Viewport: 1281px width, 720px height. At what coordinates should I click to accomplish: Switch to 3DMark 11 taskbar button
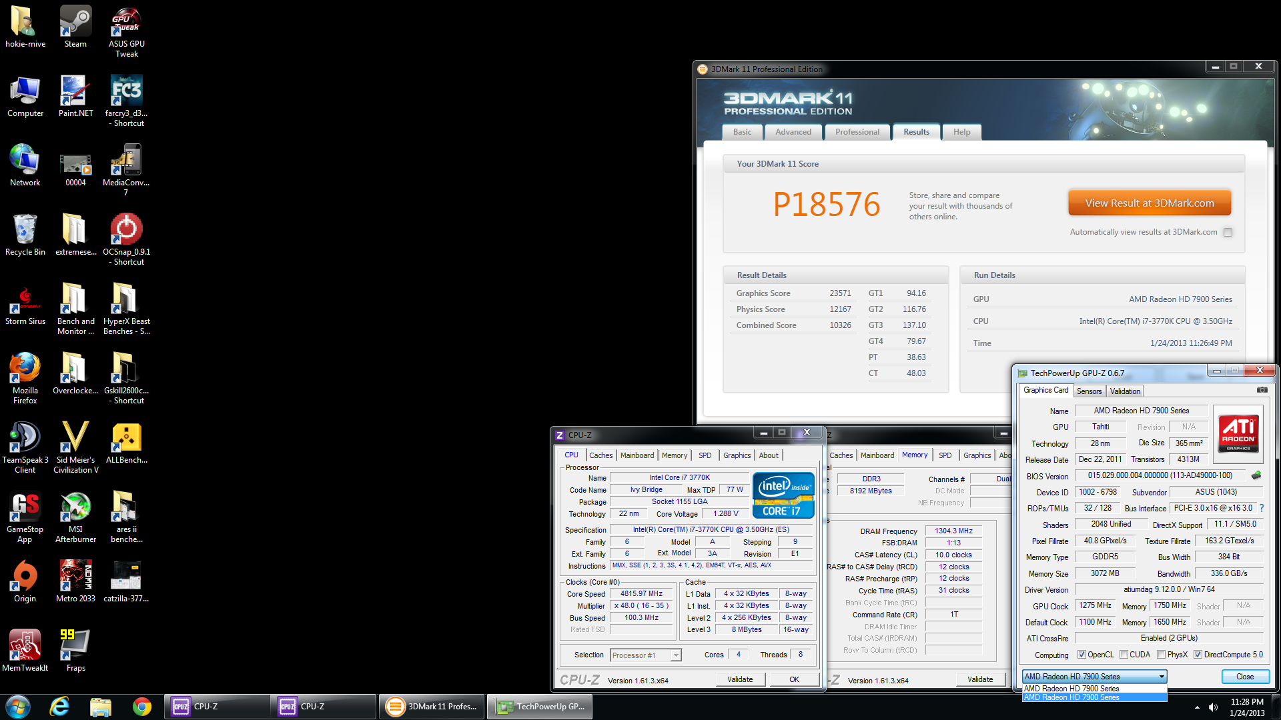tap(432, 707)
